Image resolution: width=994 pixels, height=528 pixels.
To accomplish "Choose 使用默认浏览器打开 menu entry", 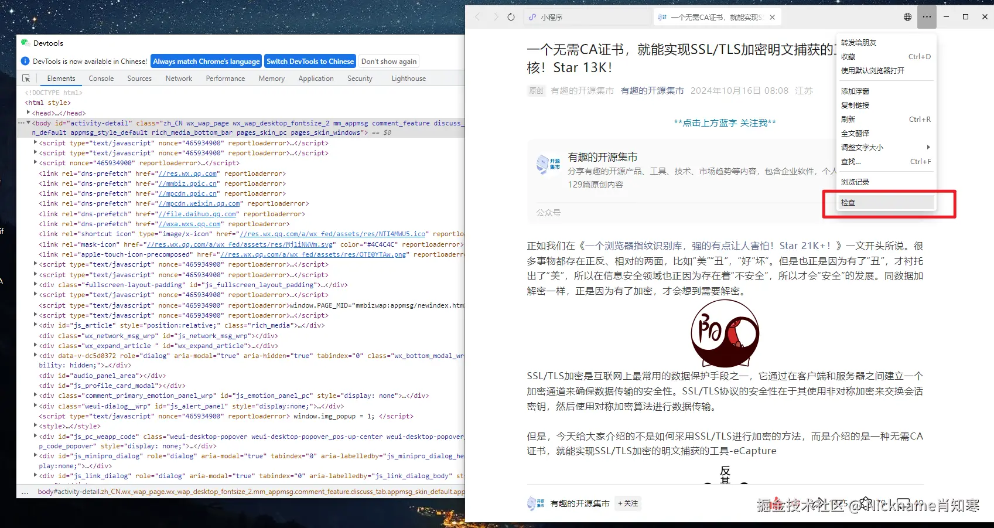I will point(886,71).
